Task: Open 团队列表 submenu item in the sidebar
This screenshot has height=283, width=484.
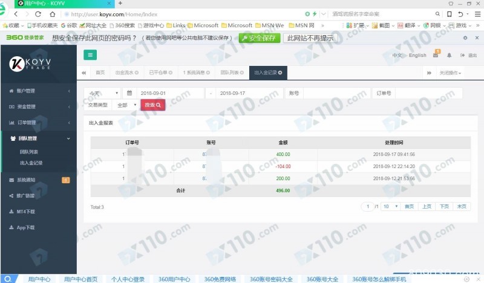Action: [29, 152]
